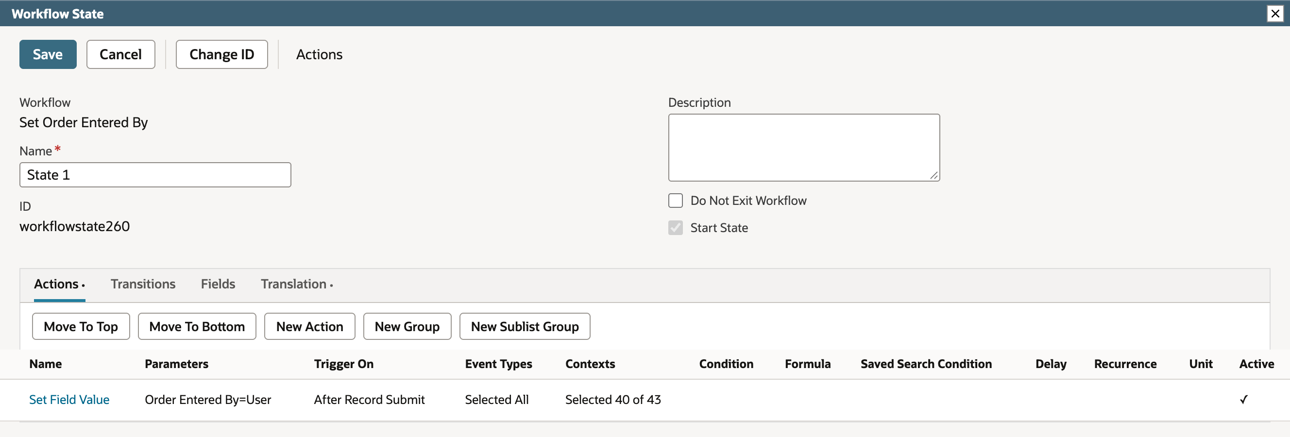This screenshot has width=1290, height=437.
Task: Click the Contexts column header
Action: coord(590,364)
